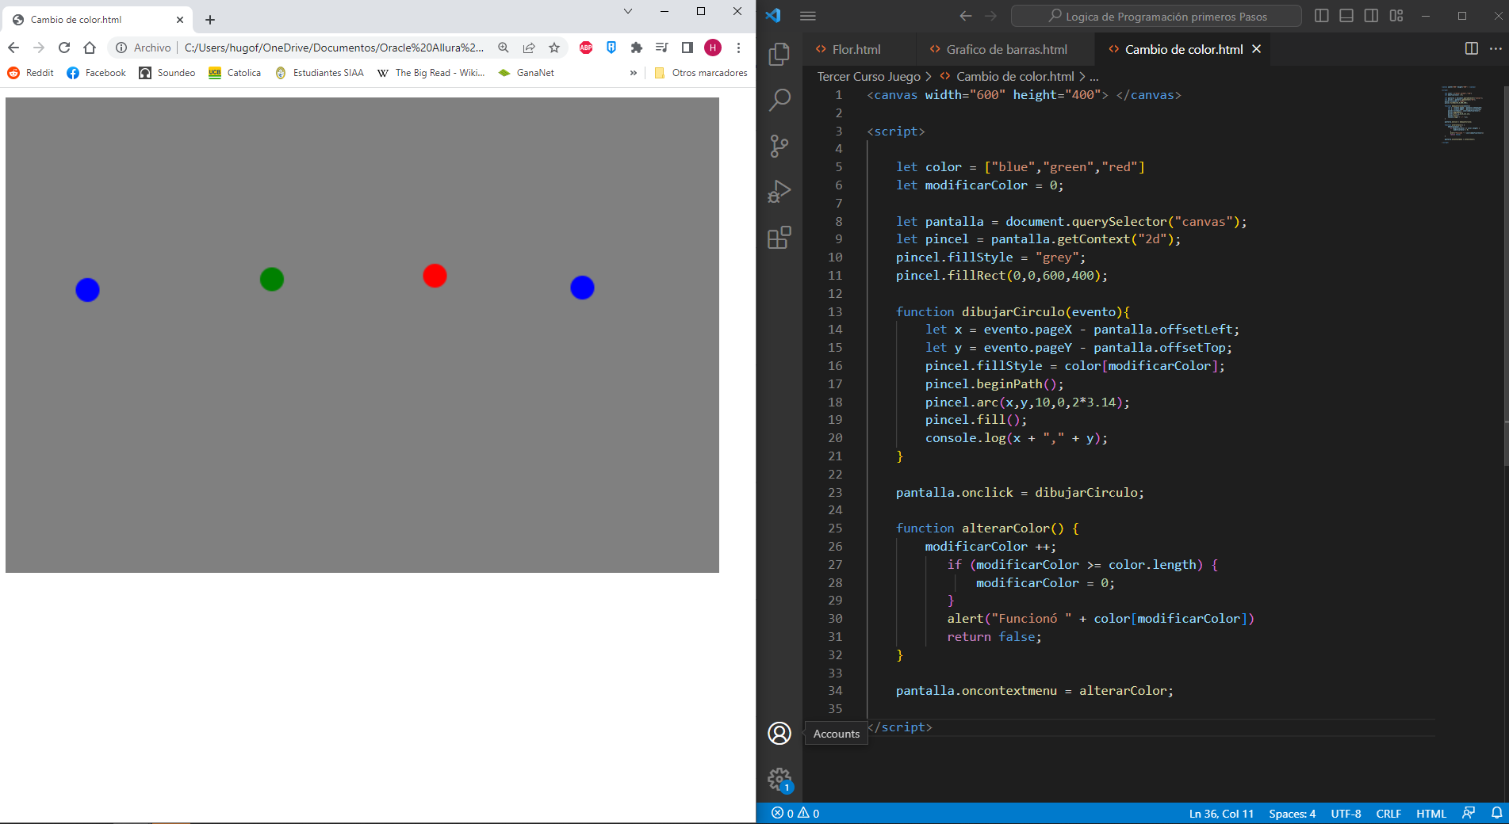1509x824 pixels.
Task: Click the editor minimap code preview
Action: pos(1461,113)
